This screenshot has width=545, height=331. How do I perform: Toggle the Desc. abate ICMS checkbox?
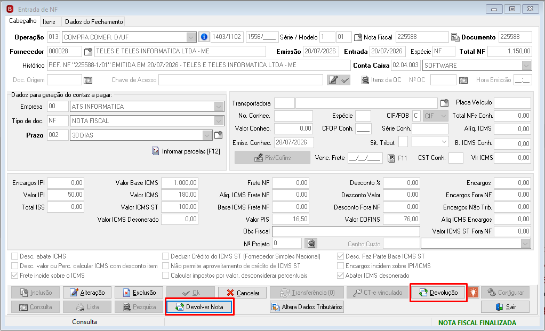pyautogui.click(x=14, y=256)
